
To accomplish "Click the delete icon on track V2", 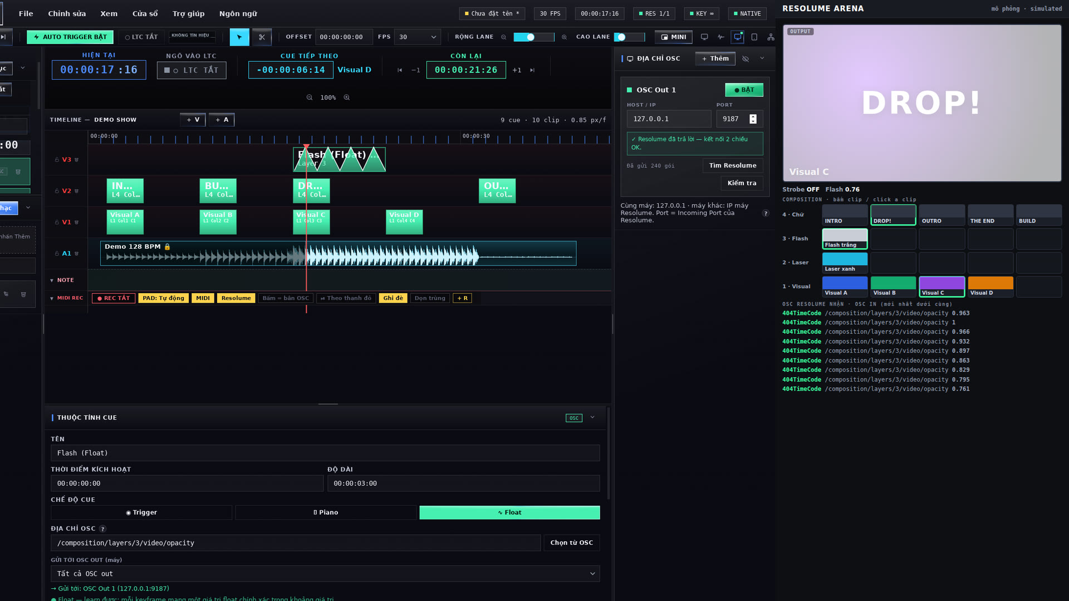I will (x=77, y=191).
